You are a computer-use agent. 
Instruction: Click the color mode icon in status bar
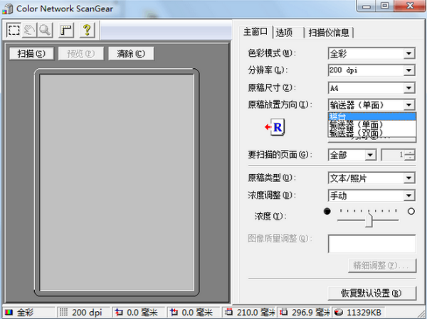click(9, 312)
